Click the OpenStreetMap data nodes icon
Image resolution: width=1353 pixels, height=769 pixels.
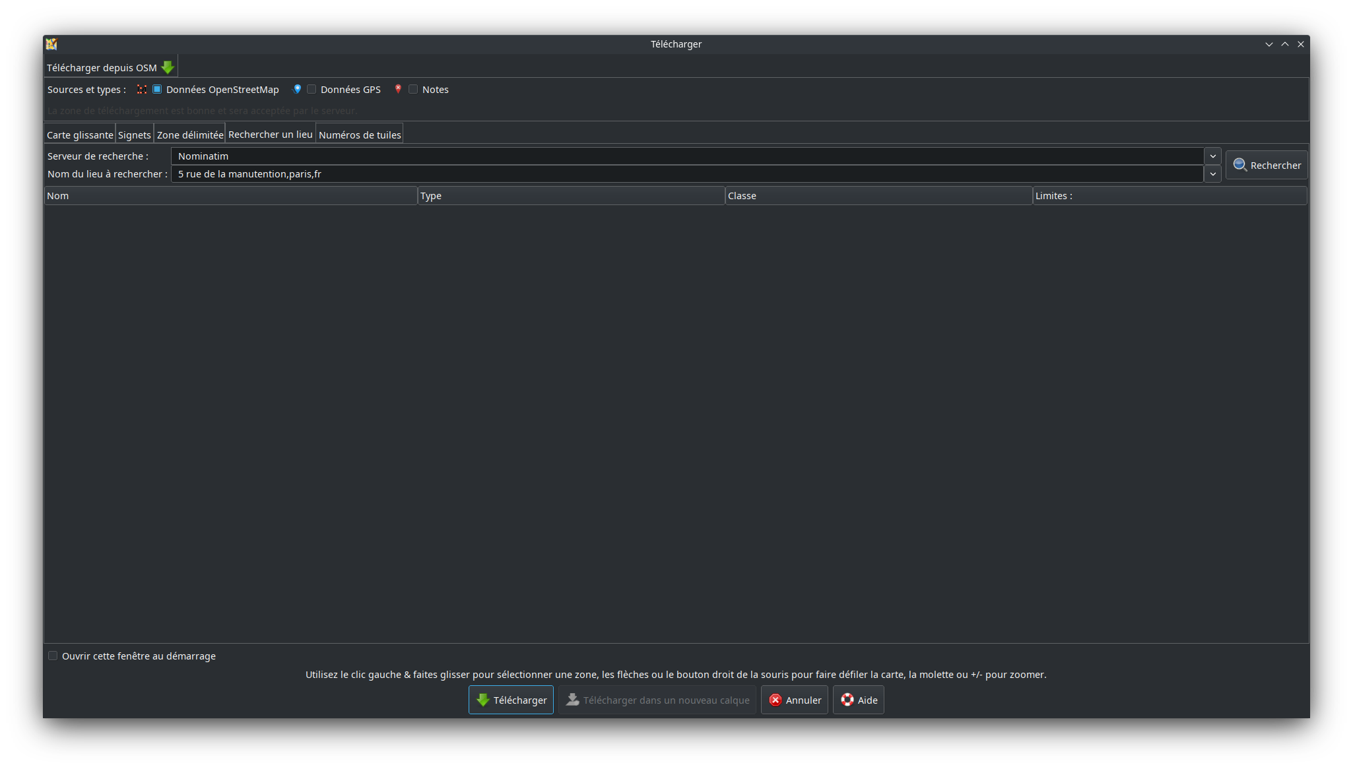pos(142,89)
